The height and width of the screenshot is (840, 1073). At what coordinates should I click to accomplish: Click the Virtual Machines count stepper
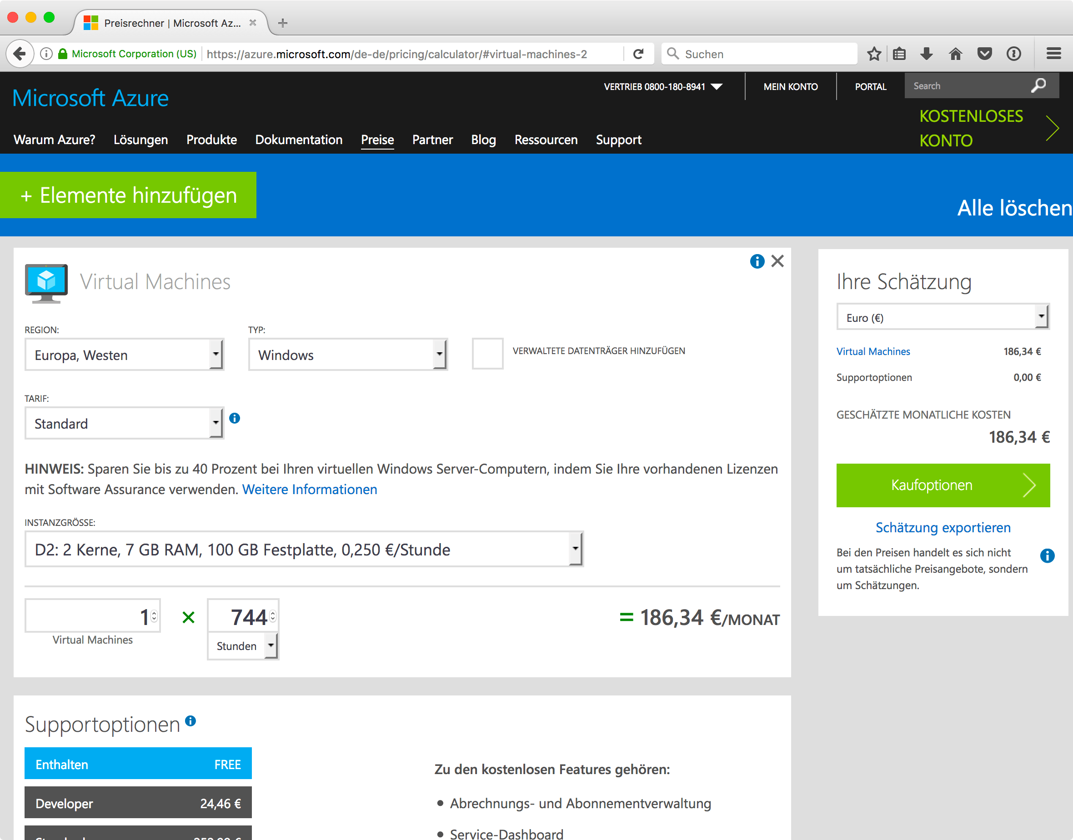point(154,616)
